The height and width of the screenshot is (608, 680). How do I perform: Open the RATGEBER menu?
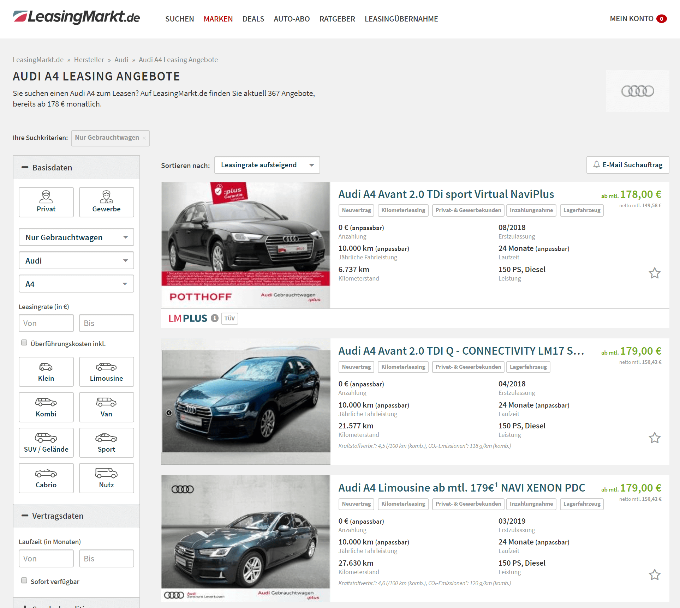337,19
